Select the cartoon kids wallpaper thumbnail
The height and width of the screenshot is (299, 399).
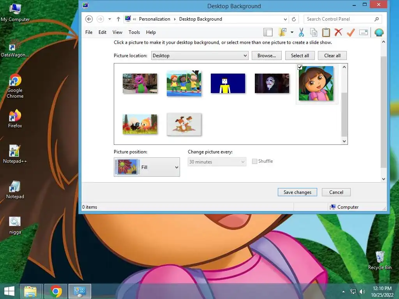184,83
